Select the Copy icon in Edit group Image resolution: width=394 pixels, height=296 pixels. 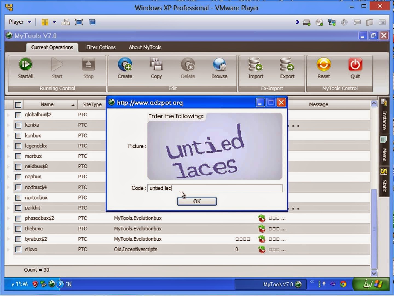coord(156,64)
